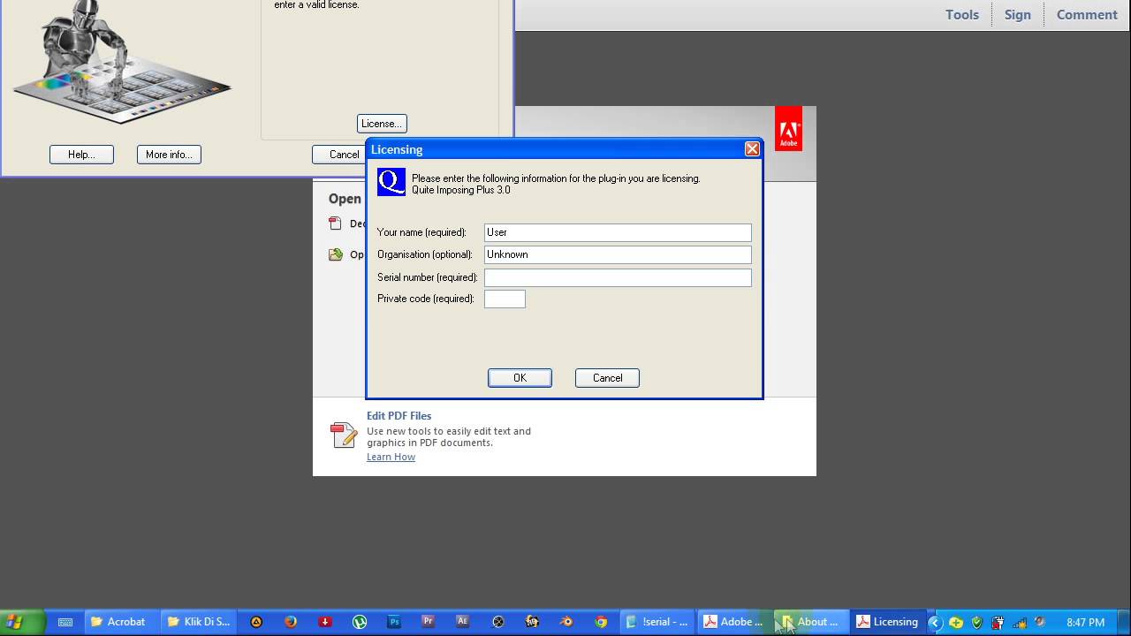
Task: Click the Edit PDF Files heading
Action: pyautogui.click(x=399, y=416)
